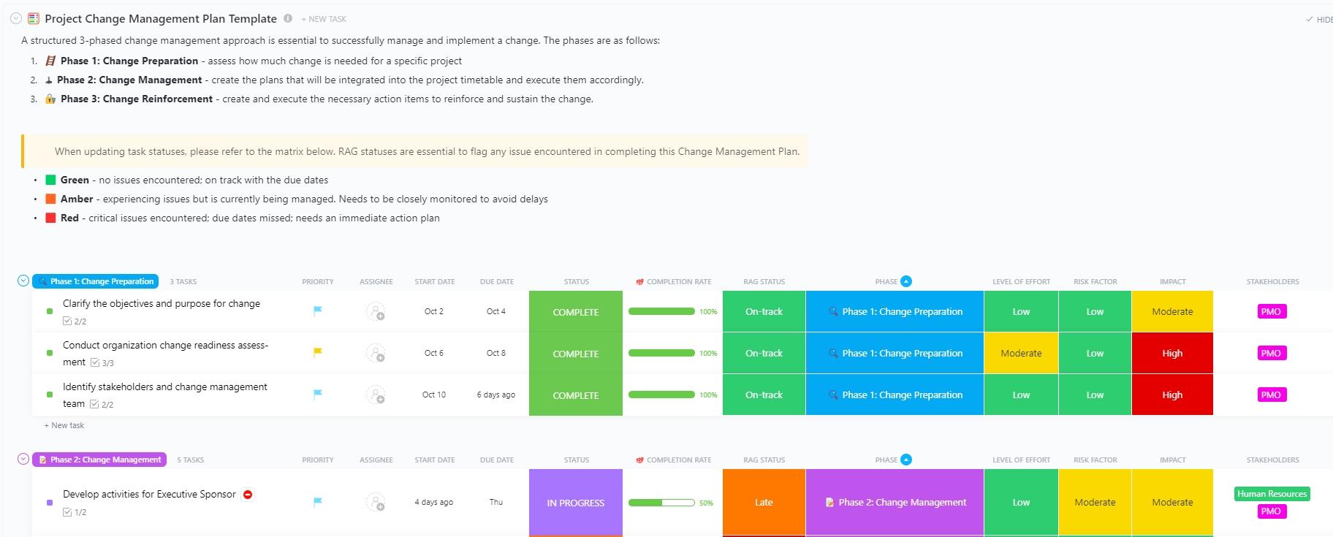The height and width of the screenshot is (537, 1333).
Task: Click the Human Resources stakeholder tag
Action: (1272, 494)
